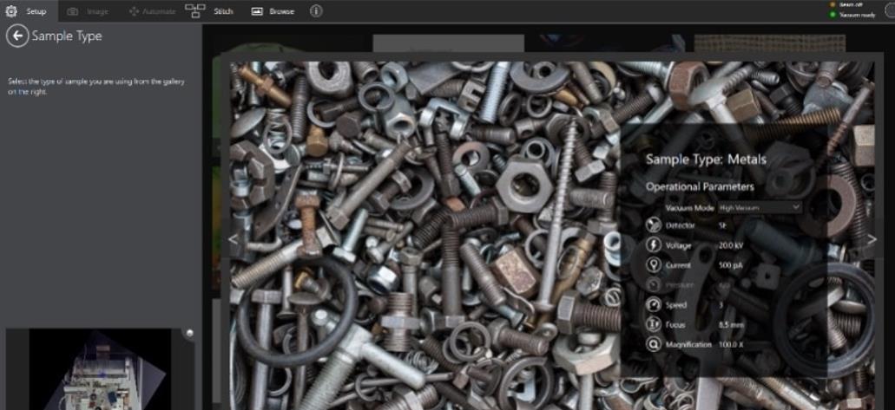
Task: Click the Current parameter icon
Action: pos(654,264)
